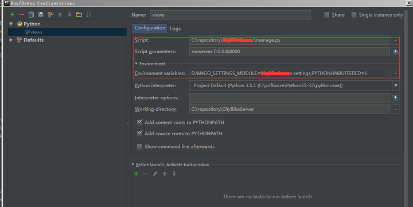Expand the Interpreter options field editor

tap(395, 97)
